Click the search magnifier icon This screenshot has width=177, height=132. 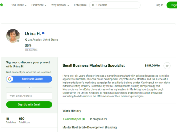(x=93, y=5)
